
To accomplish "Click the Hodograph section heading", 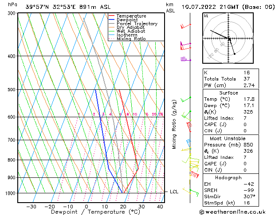I will tap(228, 177).
